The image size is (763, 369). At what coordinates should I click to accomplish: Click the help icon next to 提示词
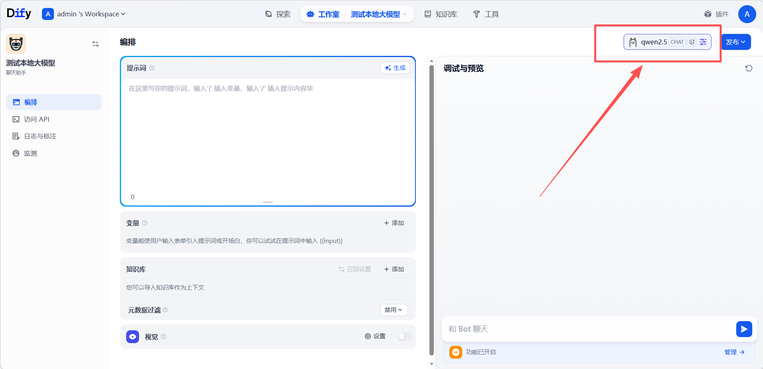(152, 68)
